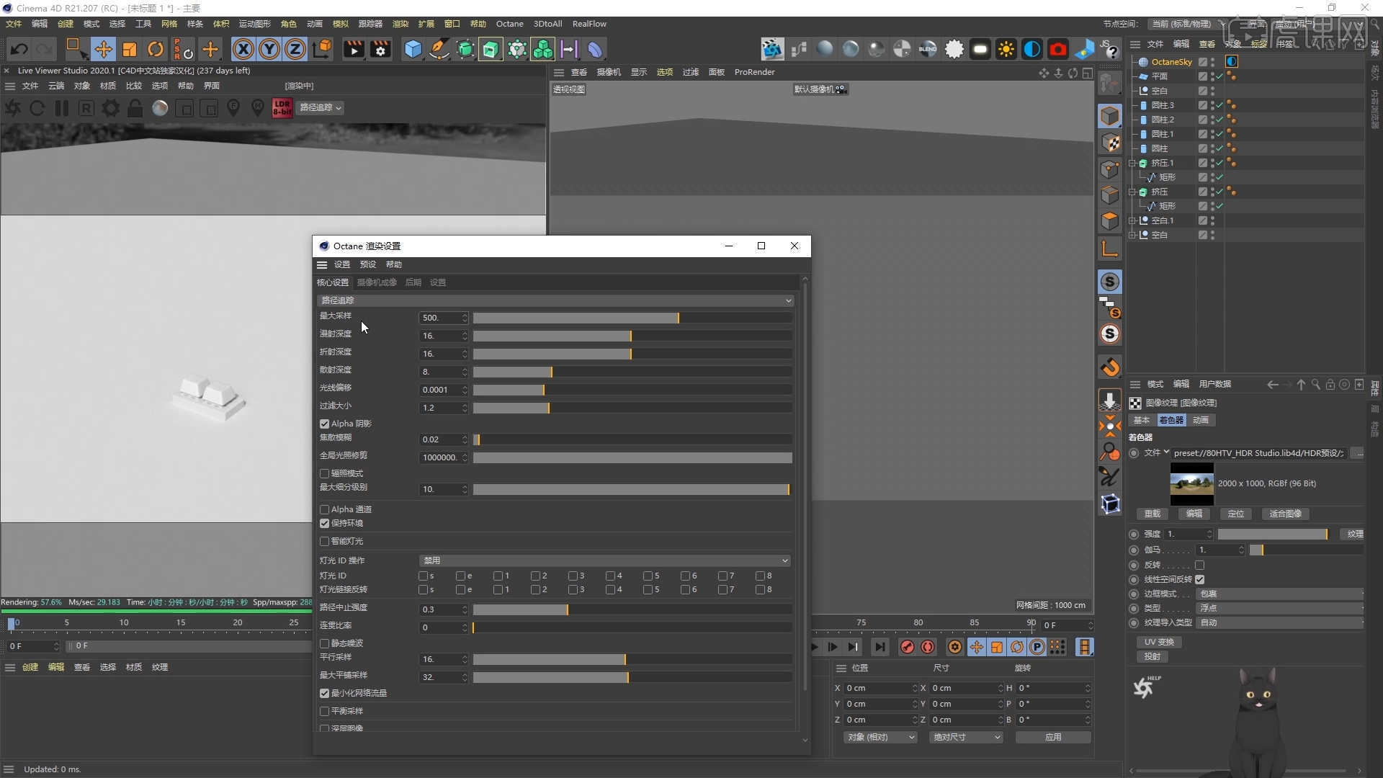Switch to 摄像机成像 tab in render settings

pyautogui.click(x=377, y=282)
